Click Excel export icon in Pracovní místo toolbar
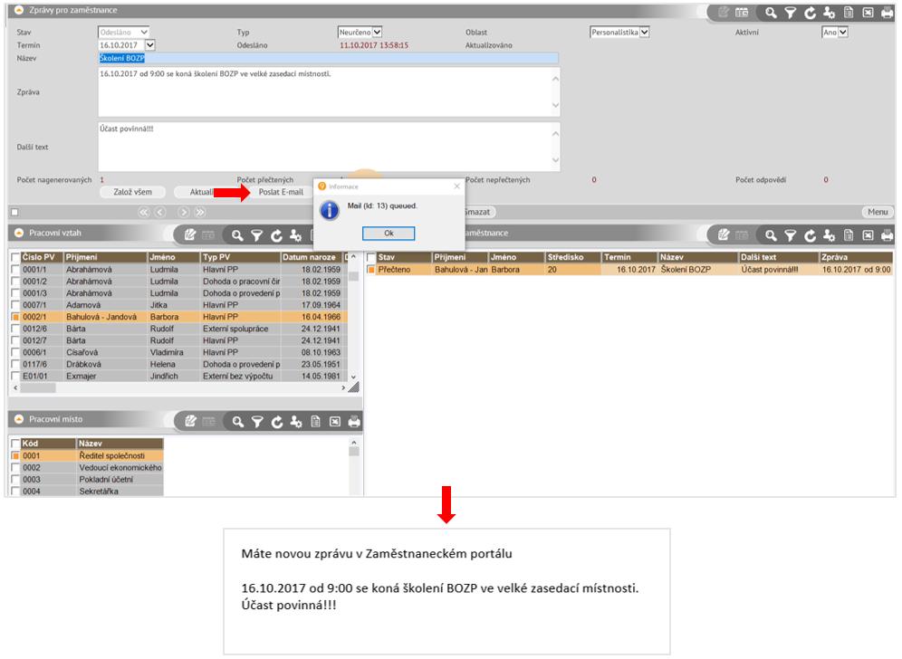Image resolution: width=902 pixels, height=659 pixels. (335, 422)
